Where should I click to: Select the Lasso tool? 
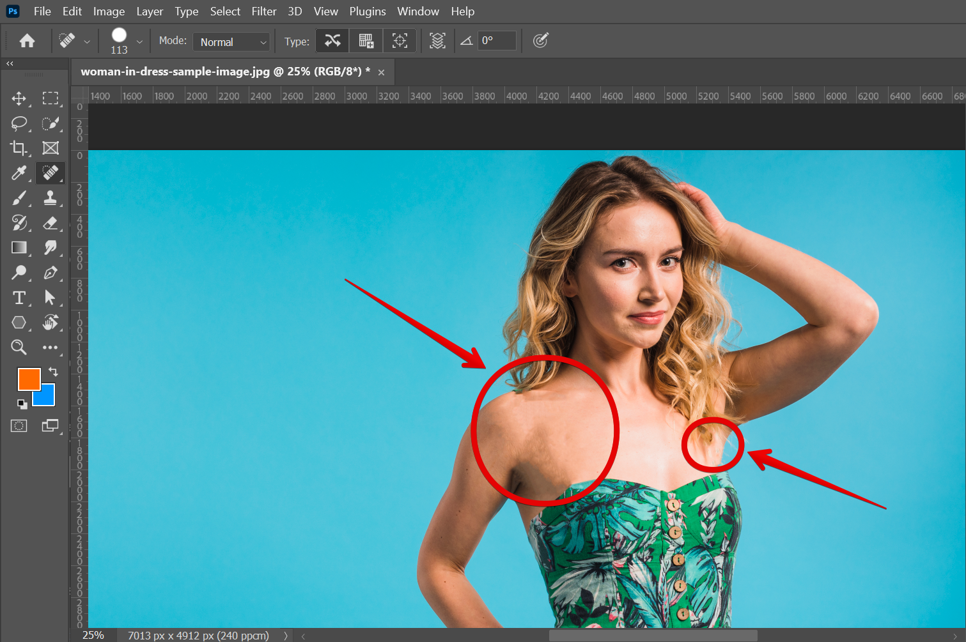point(19,123)
